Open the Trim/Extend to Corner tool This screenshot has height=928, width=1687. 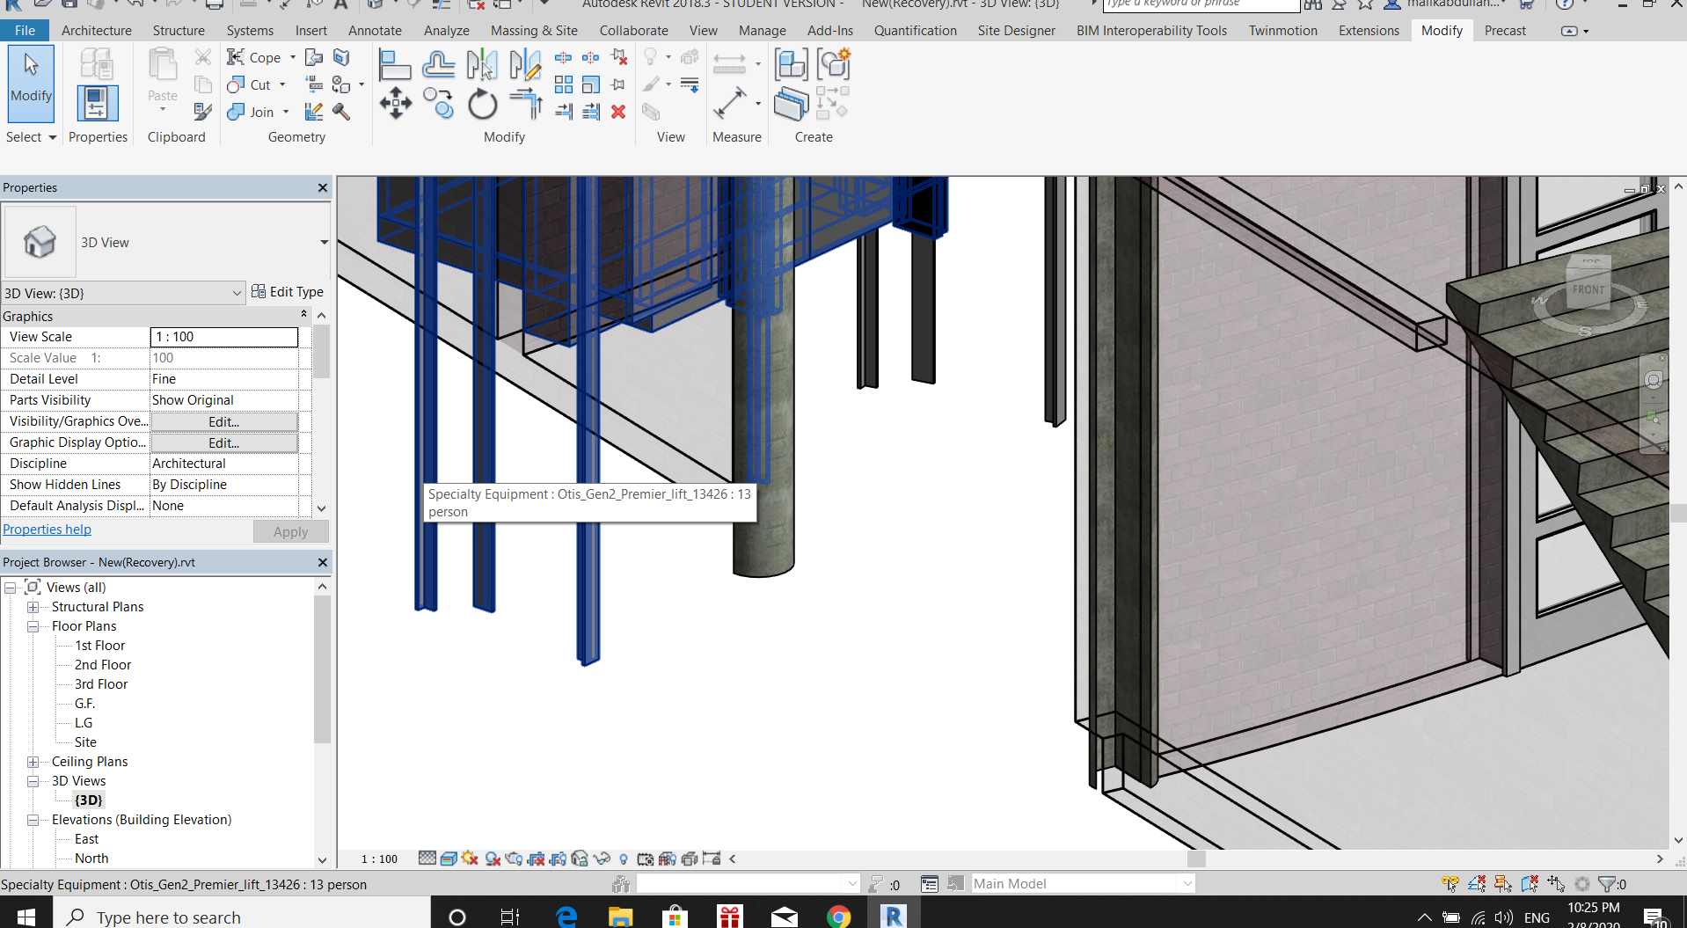[x=526, y=104]
